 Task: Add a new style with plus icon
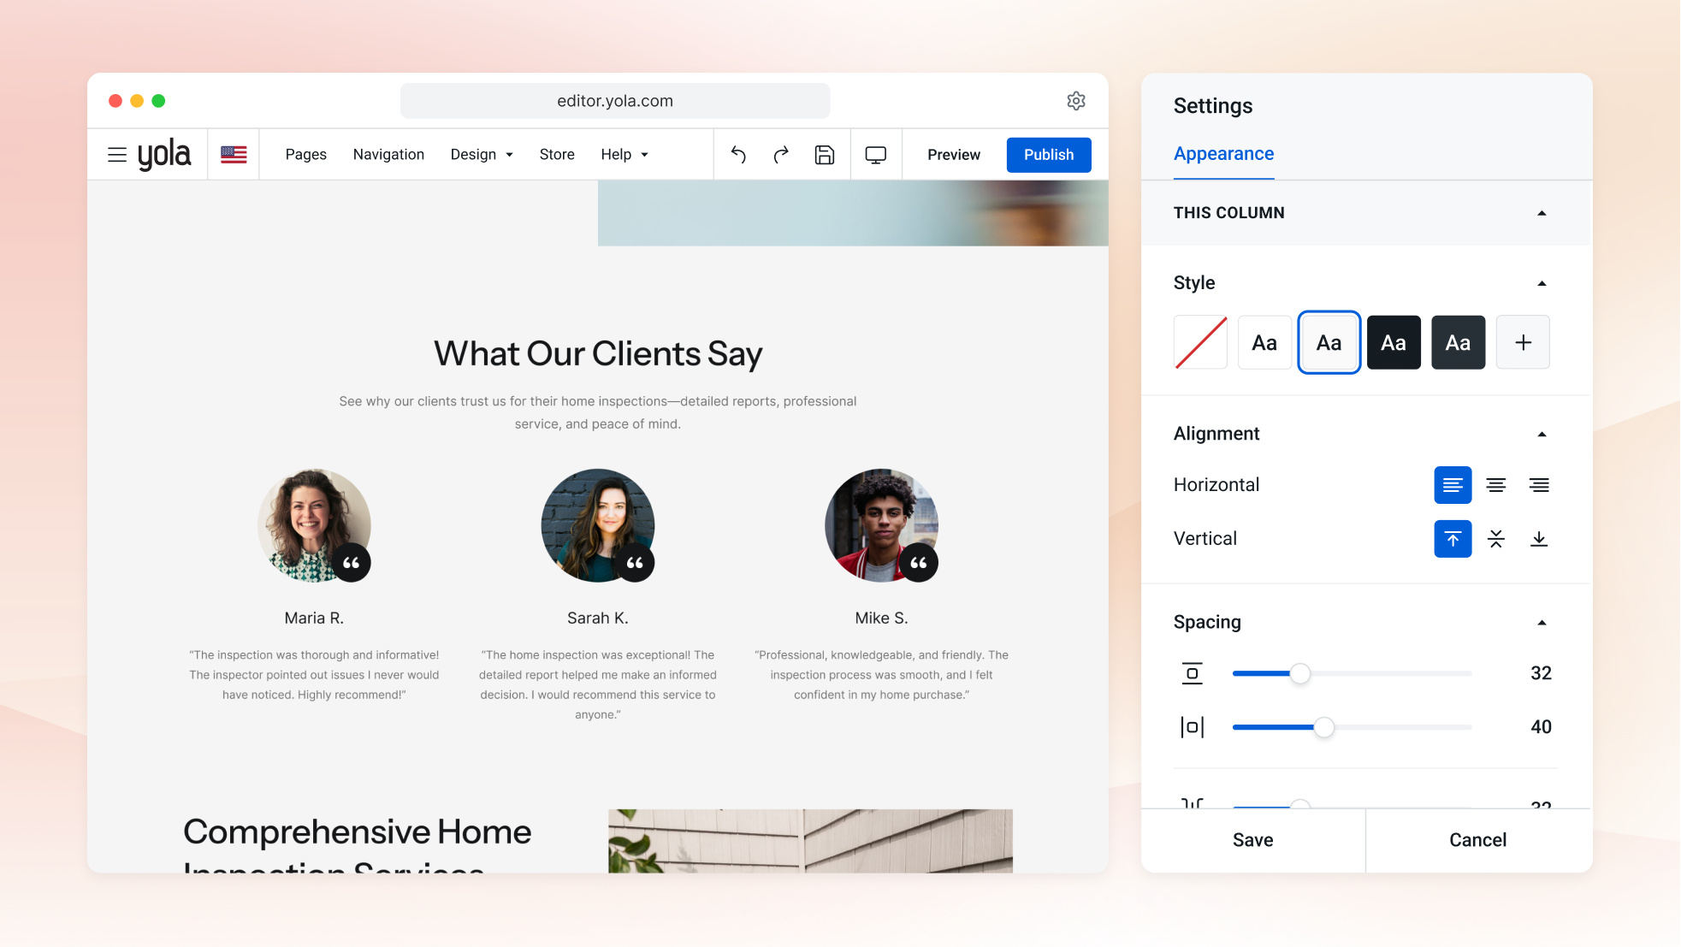click(x=1523, y=342)
